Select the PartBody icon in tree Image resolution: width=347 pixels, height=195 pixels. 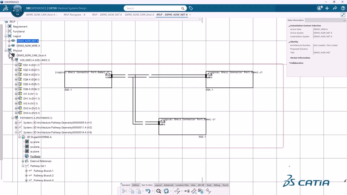(x=27, y=156)
